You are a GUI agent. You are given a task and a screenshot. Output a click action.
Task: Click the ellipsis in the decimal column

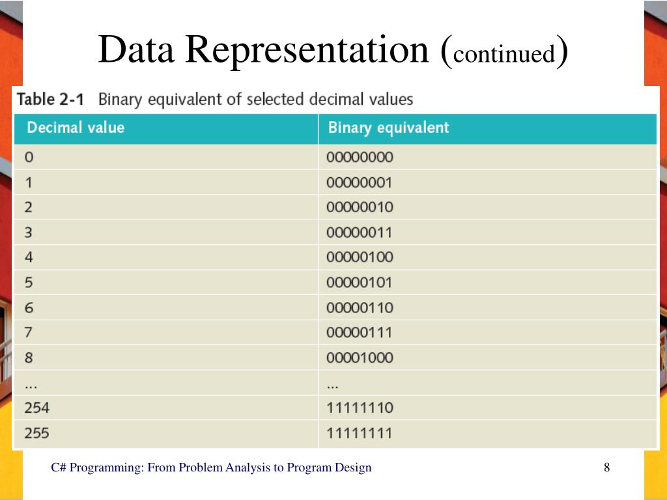coord(31,387)
